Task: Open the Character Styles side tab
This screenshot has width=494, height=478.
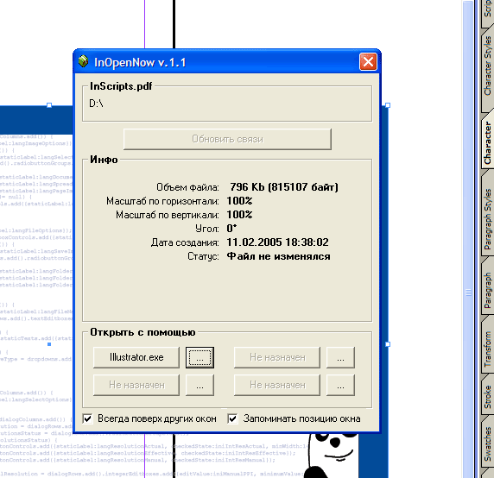Action: point(488,66)
